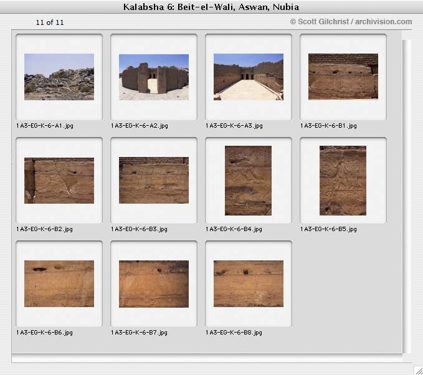The height and width of the screenshot is (375, 423).
Task: Open thumbnail 1A3-EG-K-6-B8
Action: 249,283
